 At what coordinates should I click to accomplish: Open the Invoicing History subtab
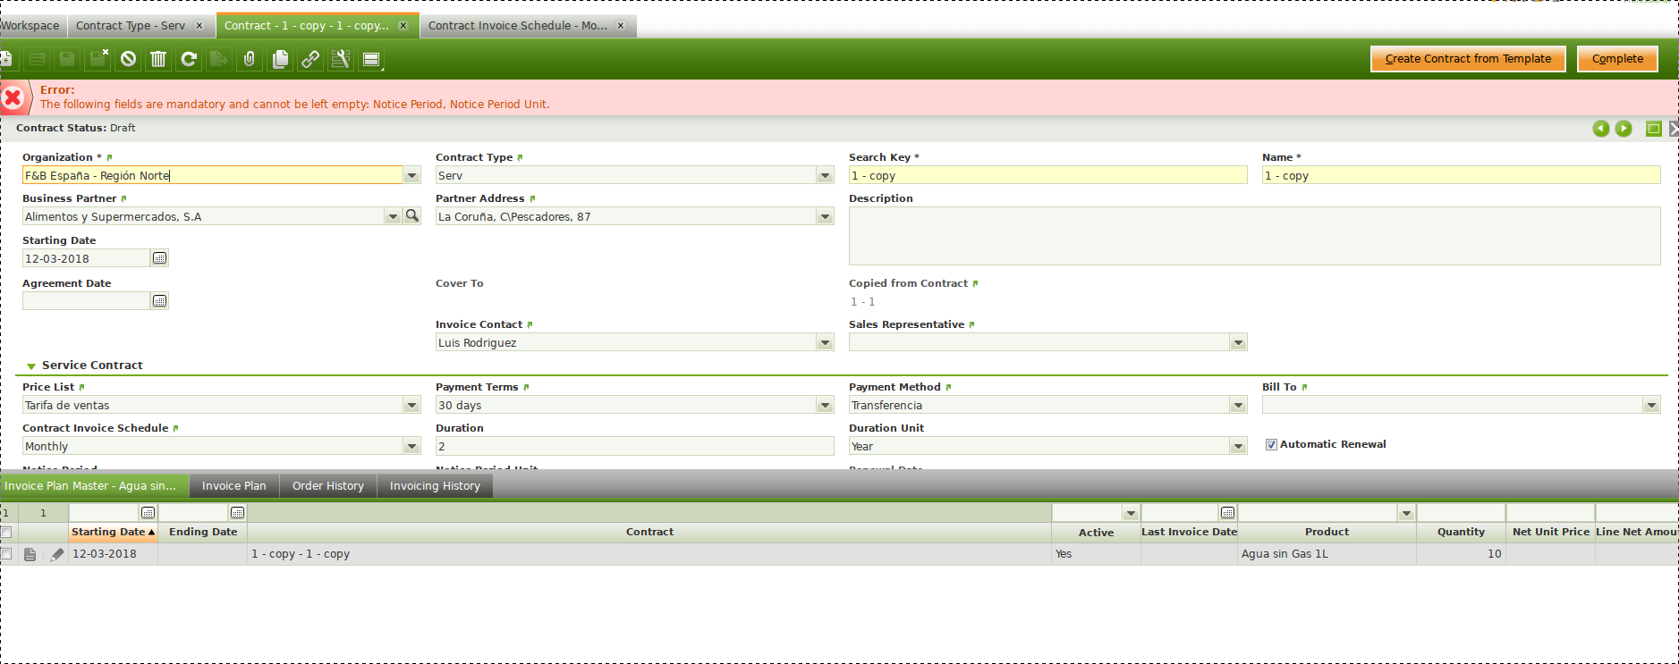pos(435,485)
